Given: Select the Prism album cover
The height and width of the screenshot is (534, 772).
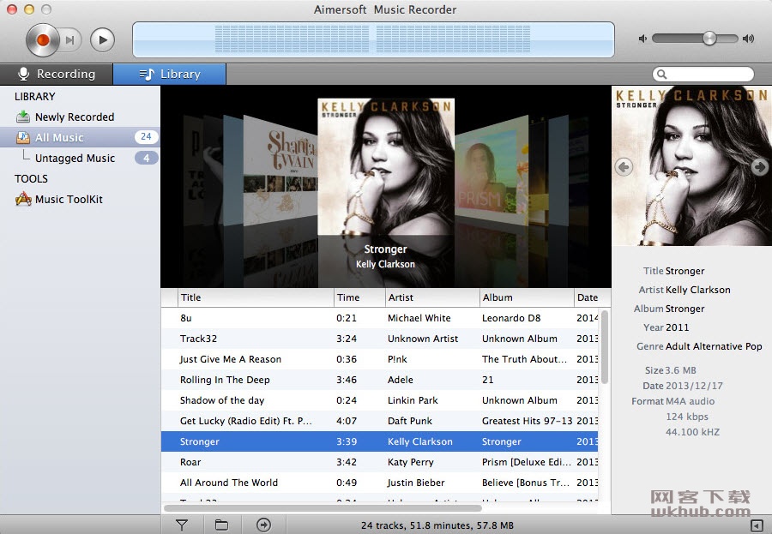Looking at the screenshot, I should [x=492, y=170].
